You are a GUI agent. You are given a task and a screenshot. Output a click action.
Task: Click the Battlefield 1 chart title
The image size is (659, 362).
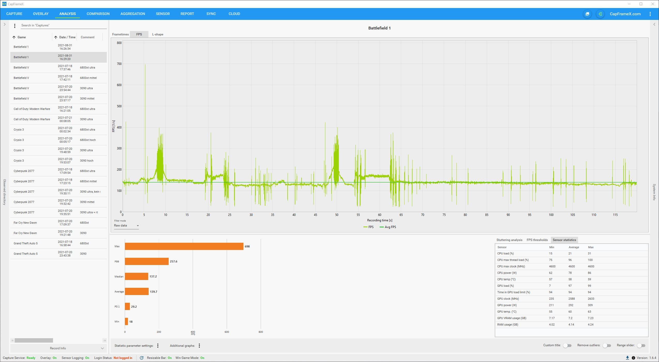[379, 28]
